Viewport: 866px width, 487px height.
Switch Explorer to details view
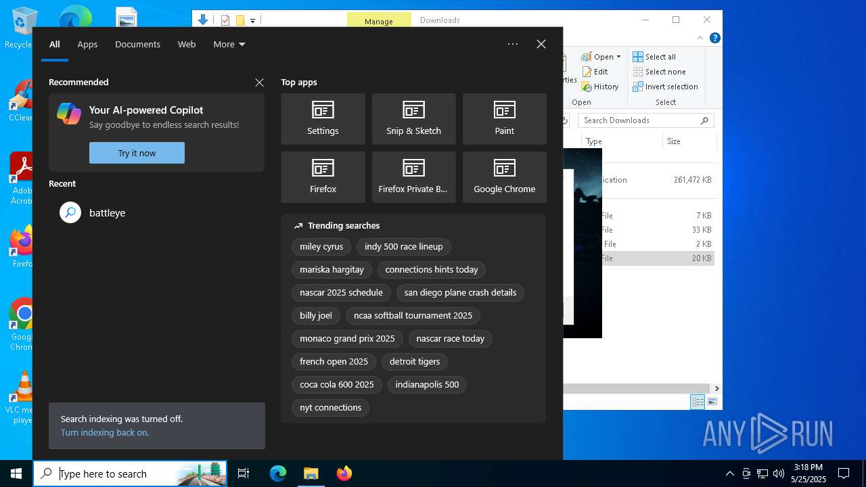[x=698, y=402]
